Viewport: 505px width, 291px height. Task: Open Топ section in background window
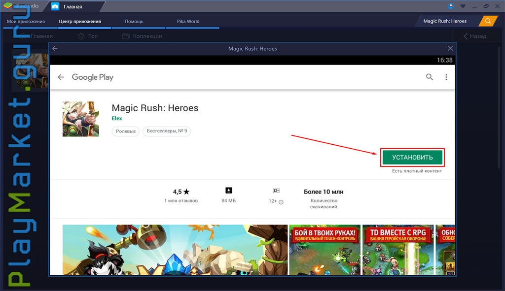point(88,36)
